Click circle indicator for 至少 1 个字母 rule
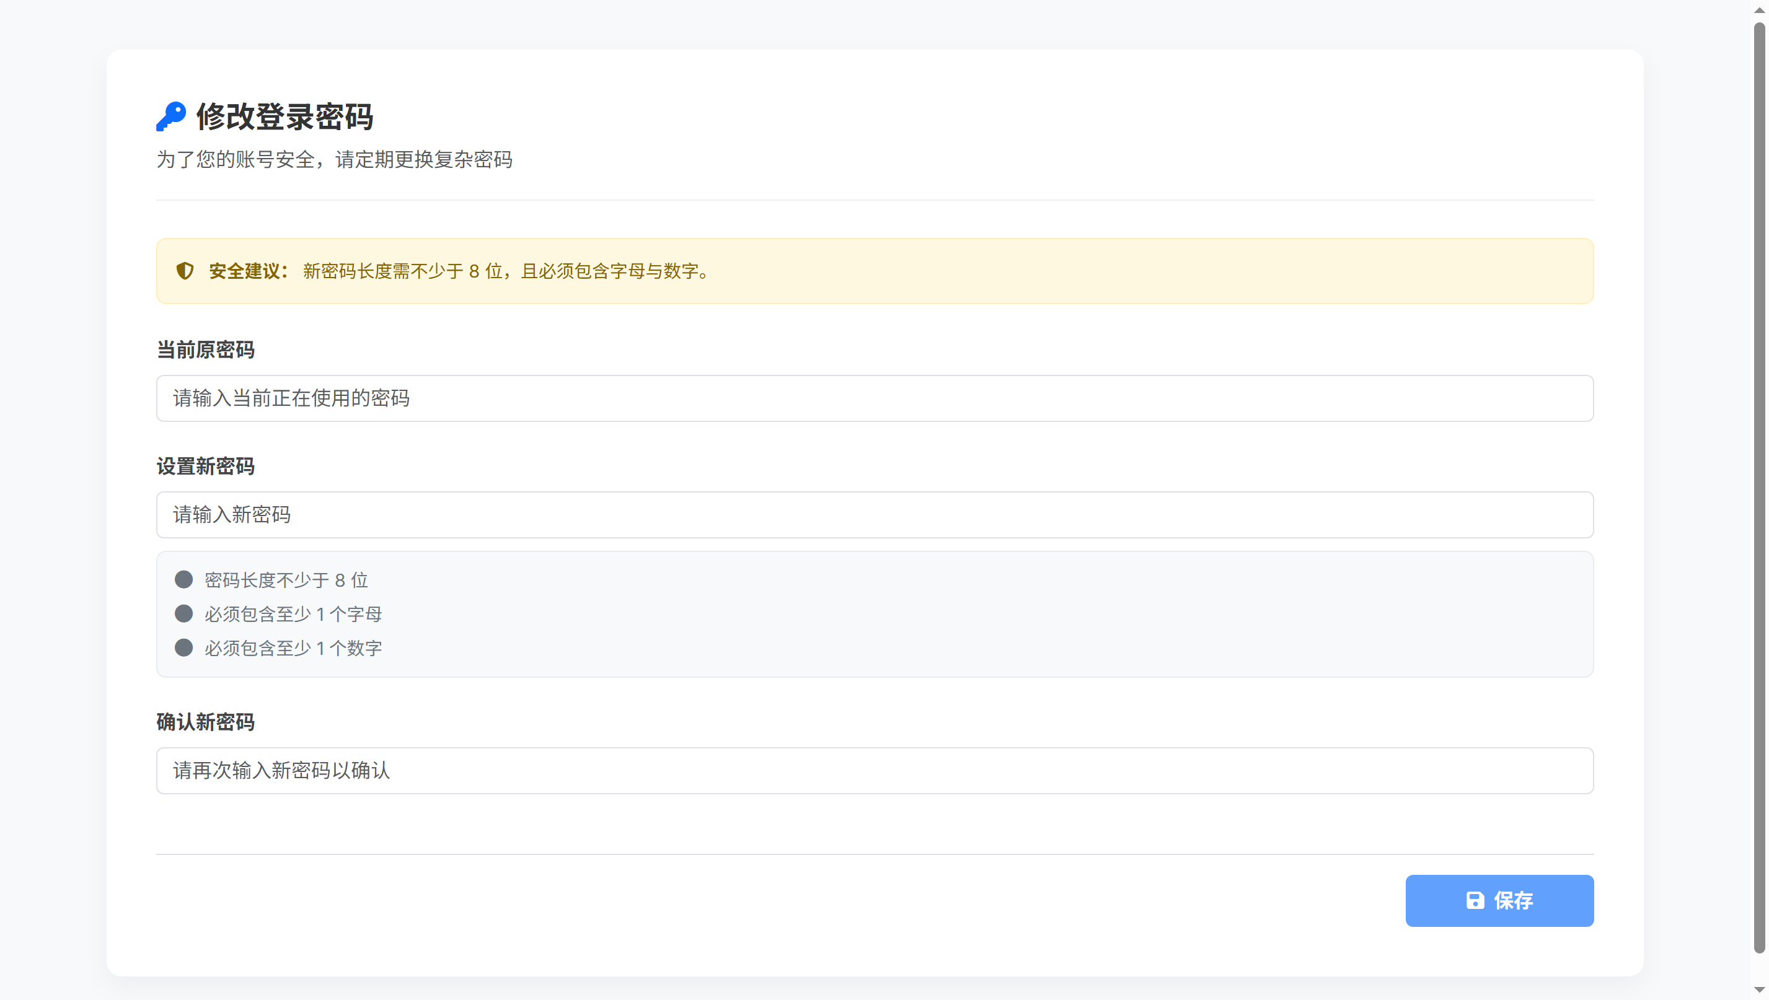Image resolution: width=1769 pixels, height=1000 pixels. (183, 613)
